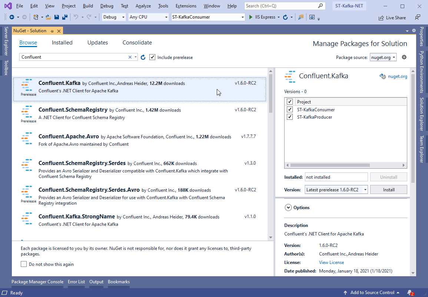Image resolution: width=428 pixels, height=297 pixels.
Task: Uncheck the ST-KafkaConsumer project checkbox
Action: [x=290, y=109]
